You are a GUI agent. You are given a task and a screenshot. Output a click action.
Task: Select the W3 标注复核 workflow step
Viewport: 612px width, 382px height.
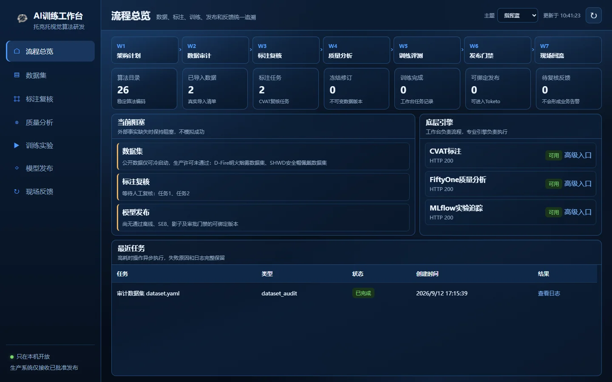click(x=286, y=50)
